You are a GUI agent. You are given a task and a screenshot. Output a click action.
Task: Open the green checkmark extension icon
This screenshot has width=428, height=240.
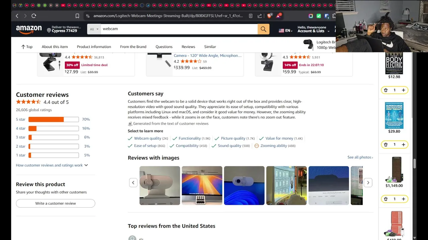pos(319,16)
